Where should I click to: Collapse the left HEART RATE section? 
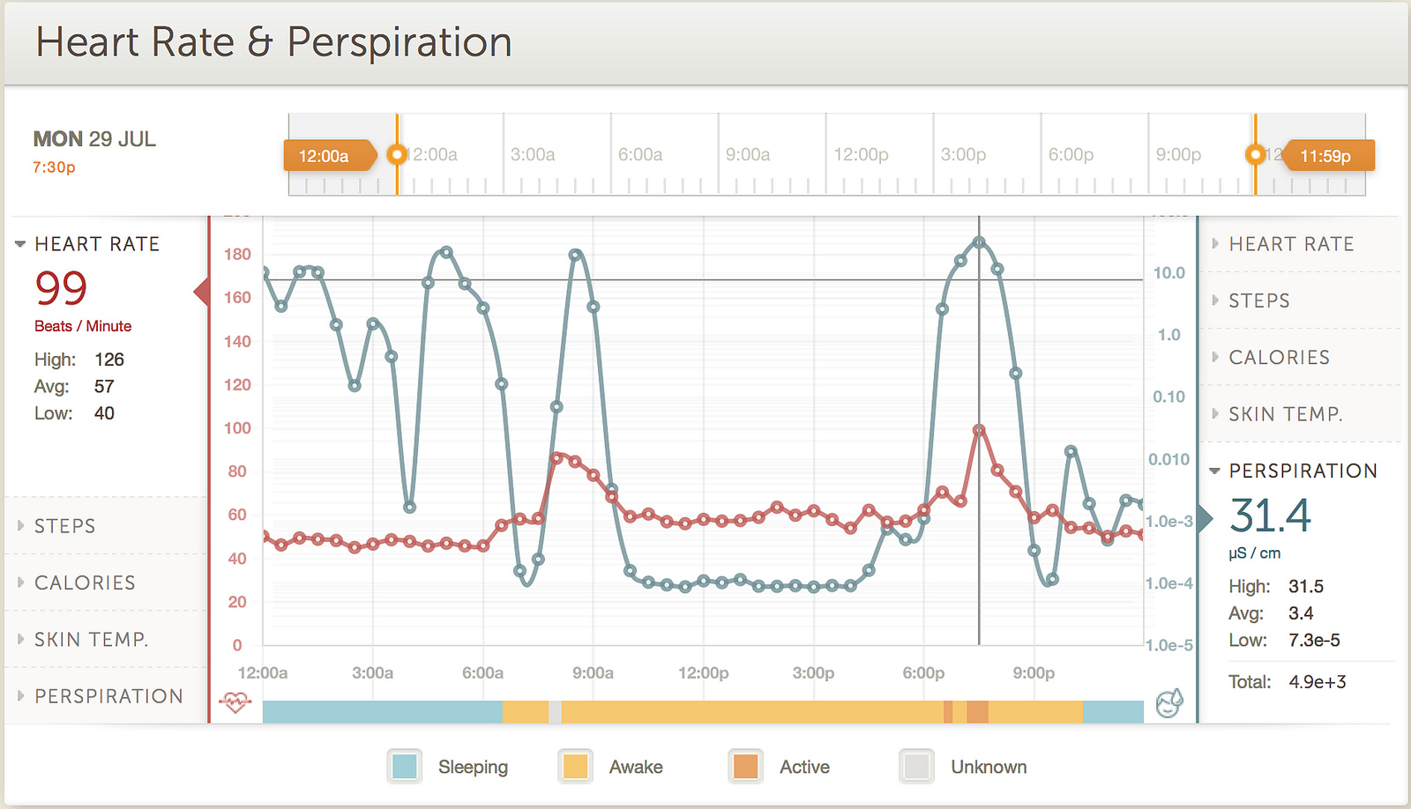[x=96, y=244]
